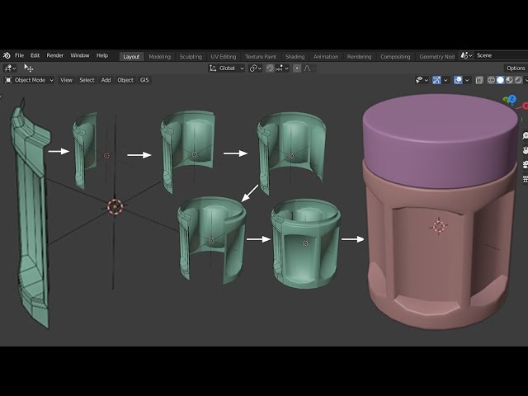
Task: Switch to the Sculpting workspace tab
Action: (191, 57)
